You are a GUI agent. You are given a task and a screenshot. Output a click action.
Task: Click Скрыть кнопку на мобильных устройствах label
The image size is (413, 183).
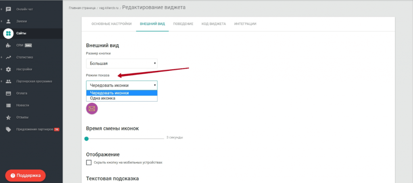pos(128,162)
